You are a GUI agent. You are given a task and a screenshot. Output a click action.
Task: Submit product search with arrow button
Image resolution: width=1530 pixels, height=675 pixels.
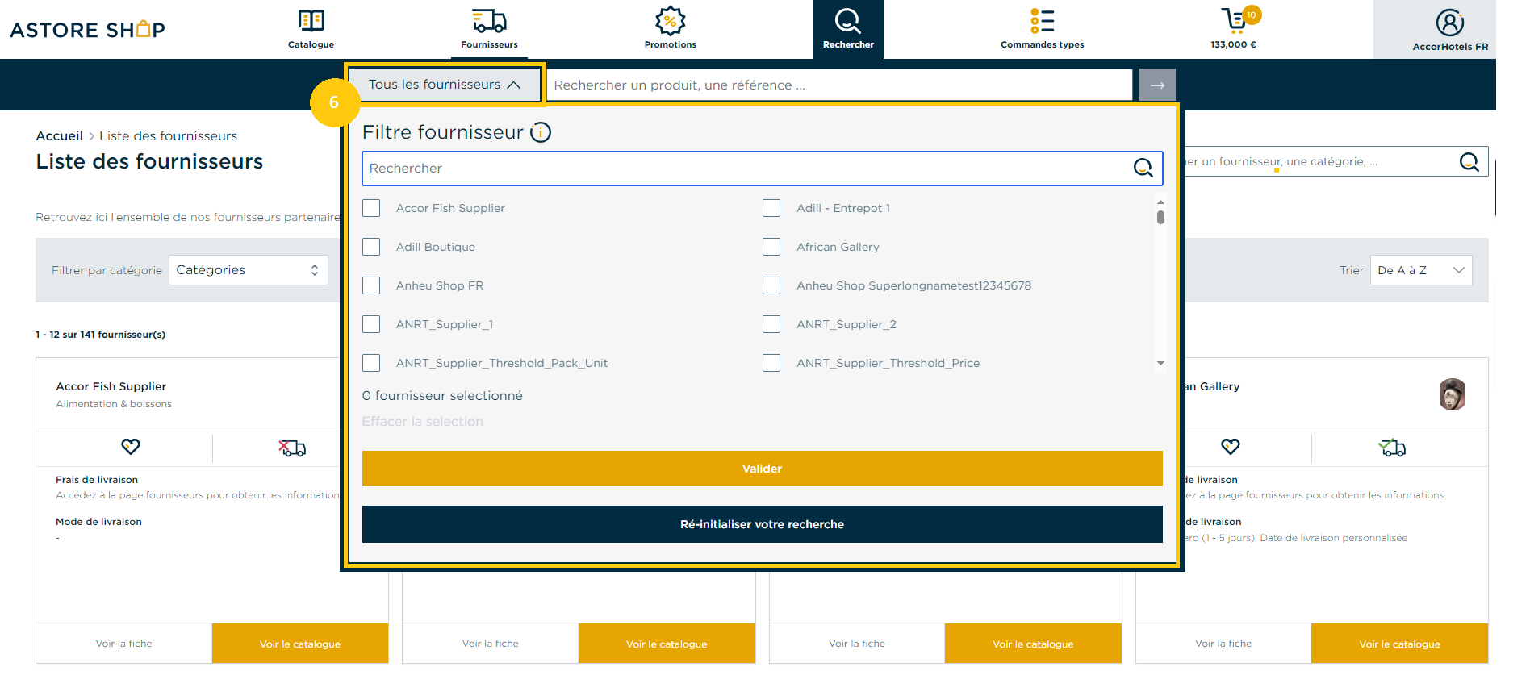point(1157,85)
